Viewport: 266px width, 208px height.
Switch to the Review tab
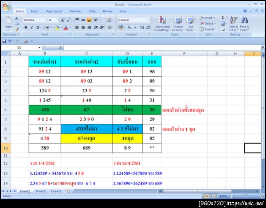[108, 11]
